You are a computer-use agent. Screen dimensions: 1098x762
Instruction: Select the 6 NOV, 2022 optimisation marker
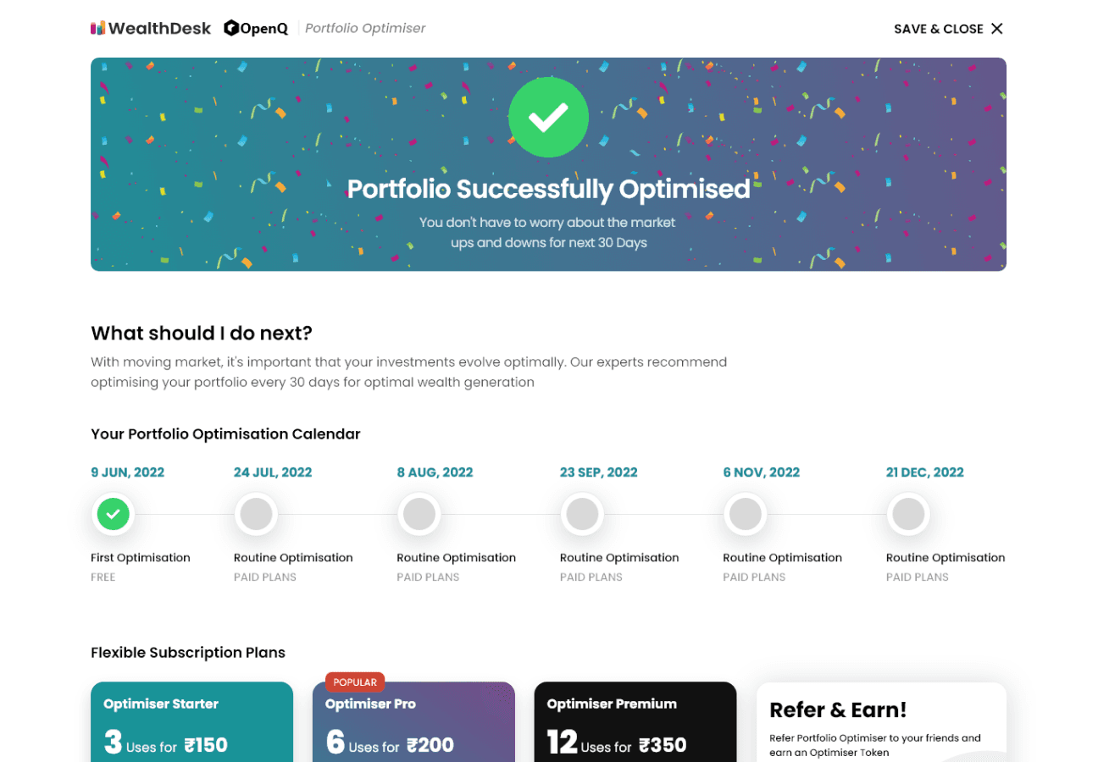pyautogui.click(x=746, y=514)
